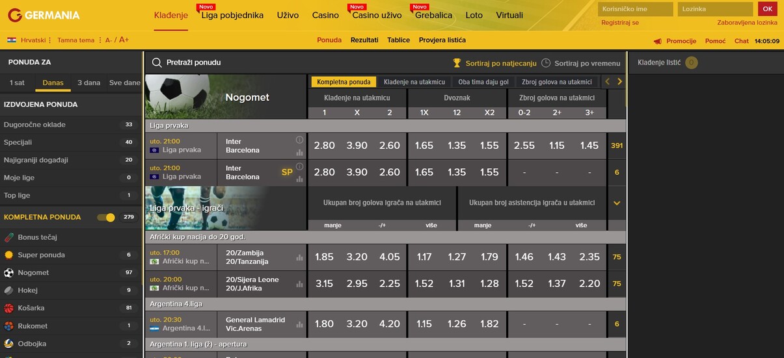The width and height of the screenshot is (784, 358).
Task: Open the Pomoć help link
Action: [715, 41]
